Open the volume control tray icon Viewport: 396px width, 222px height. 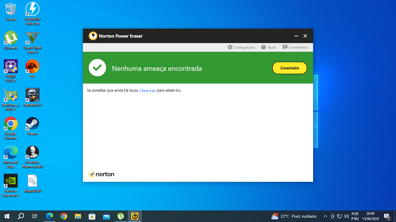tap(346, 216)
